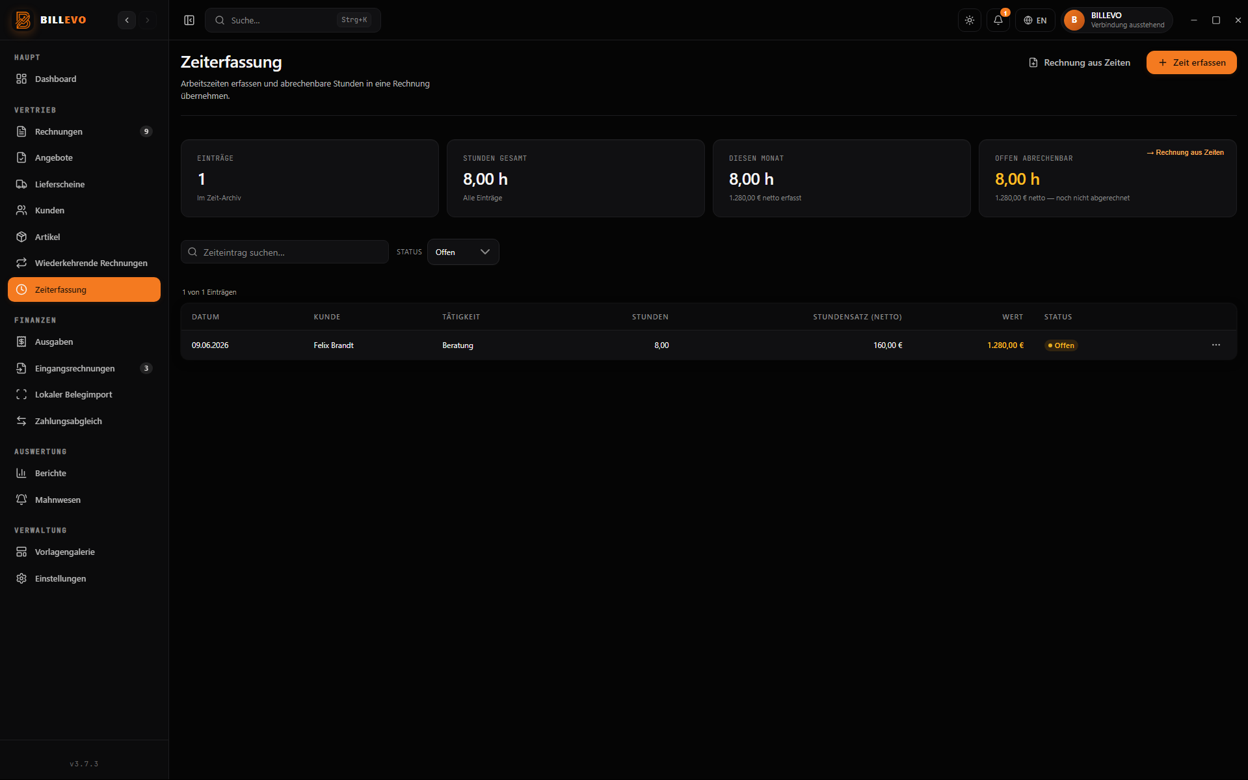This screenshot has width=1248, height=780.
Task: Sort by the Tätigkeit column header
Action: coord(461,317)
